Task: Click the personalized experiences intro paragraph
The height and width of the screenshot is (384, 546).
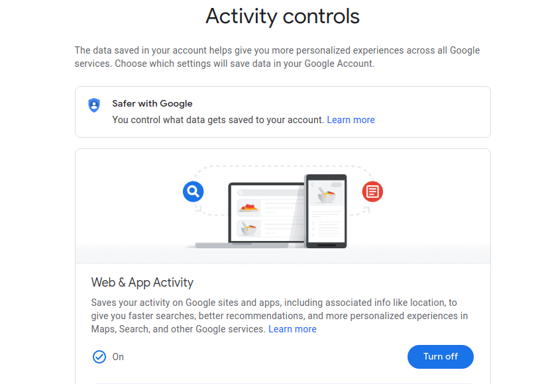Action: (x=277, y=57)
